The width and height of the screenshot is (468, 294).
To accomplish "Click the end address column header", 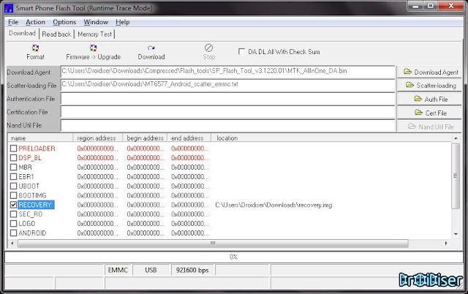I will point(189,138).
